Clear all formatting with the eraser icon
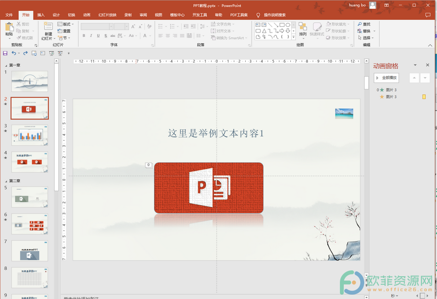Screen dimensions: 437x299 pyautogui.click(x=150, y=27)
